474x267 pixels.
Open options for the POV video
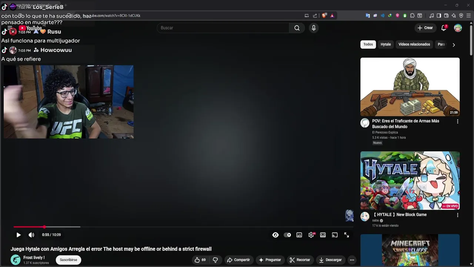click(457, 121)
